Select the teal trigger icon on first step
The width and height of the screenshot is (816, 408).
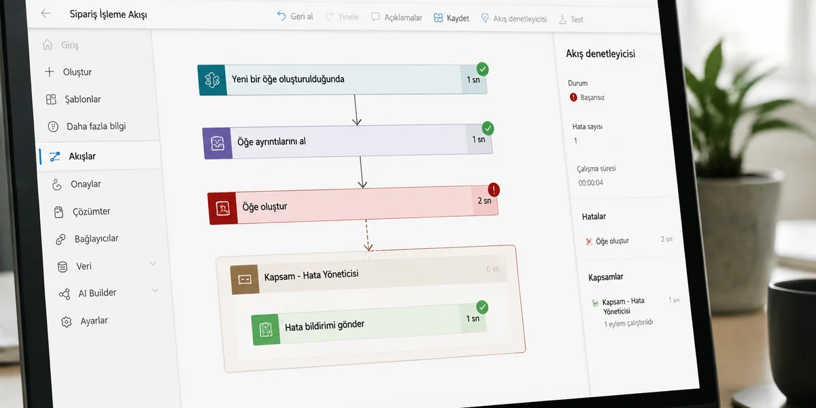point(212,80)
